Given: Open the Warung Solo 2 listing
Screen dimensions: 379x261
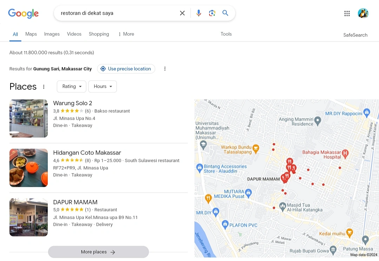Looking at the screenshot, I should pos(73,103).
